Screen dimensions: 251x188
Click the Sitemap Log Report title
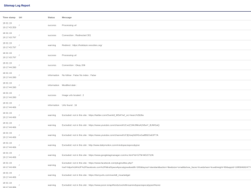tap(17, 6)
